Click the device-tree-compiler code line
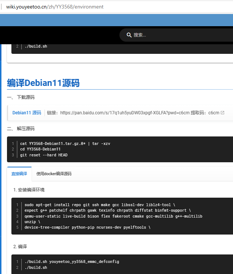 pos(87,227)
